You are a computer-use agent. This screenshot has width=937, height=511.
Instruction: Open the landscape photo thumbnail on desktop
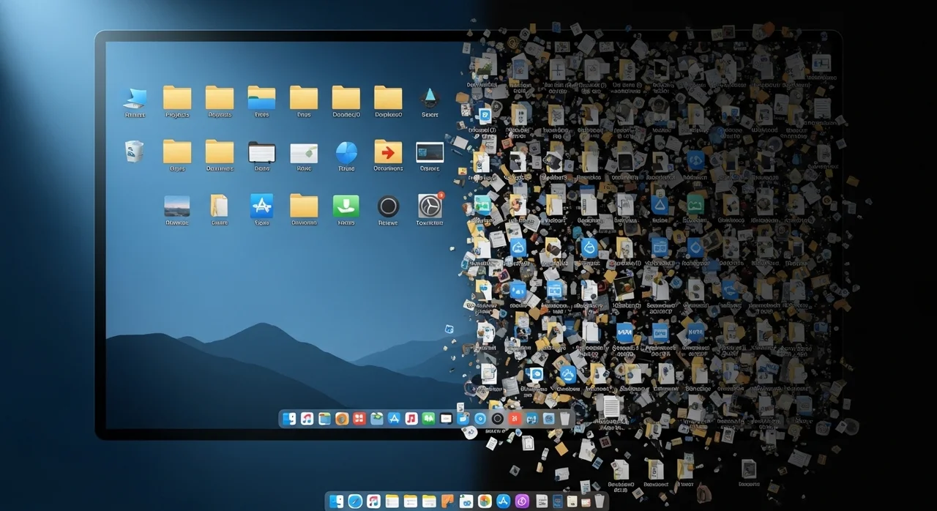(177, 206)
